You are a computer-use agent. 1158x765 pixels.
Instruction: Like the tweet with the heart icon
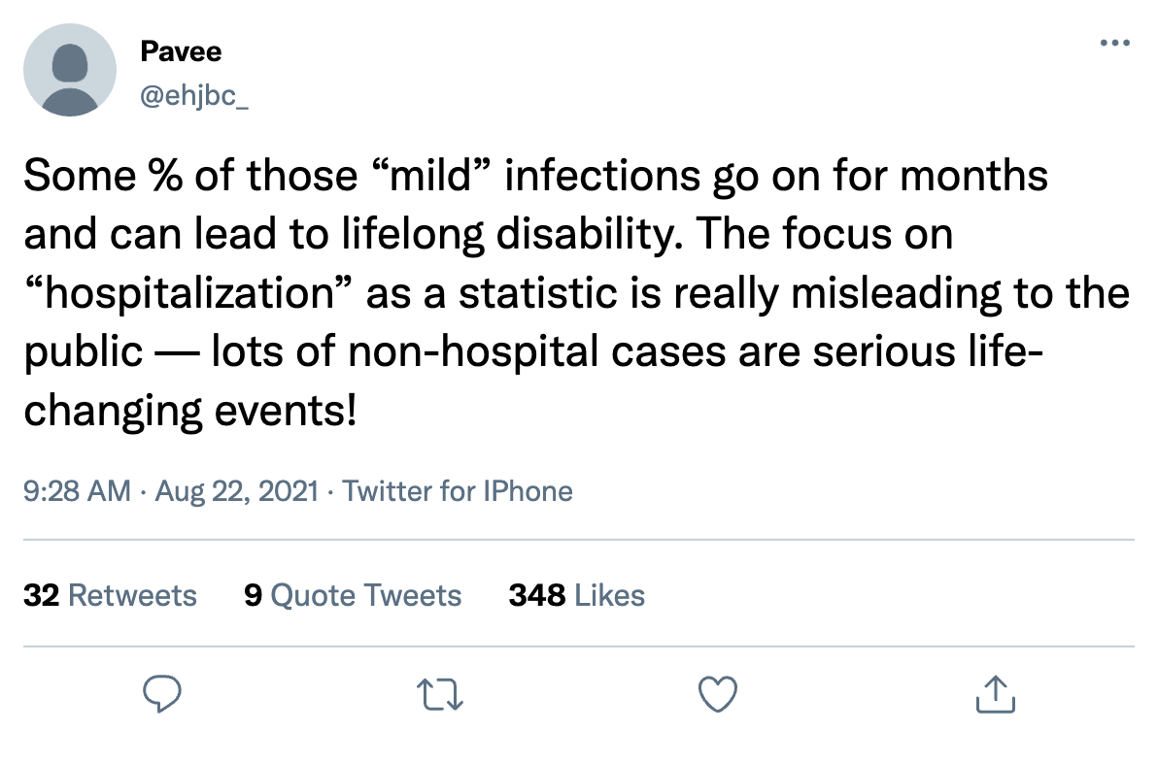718,693
